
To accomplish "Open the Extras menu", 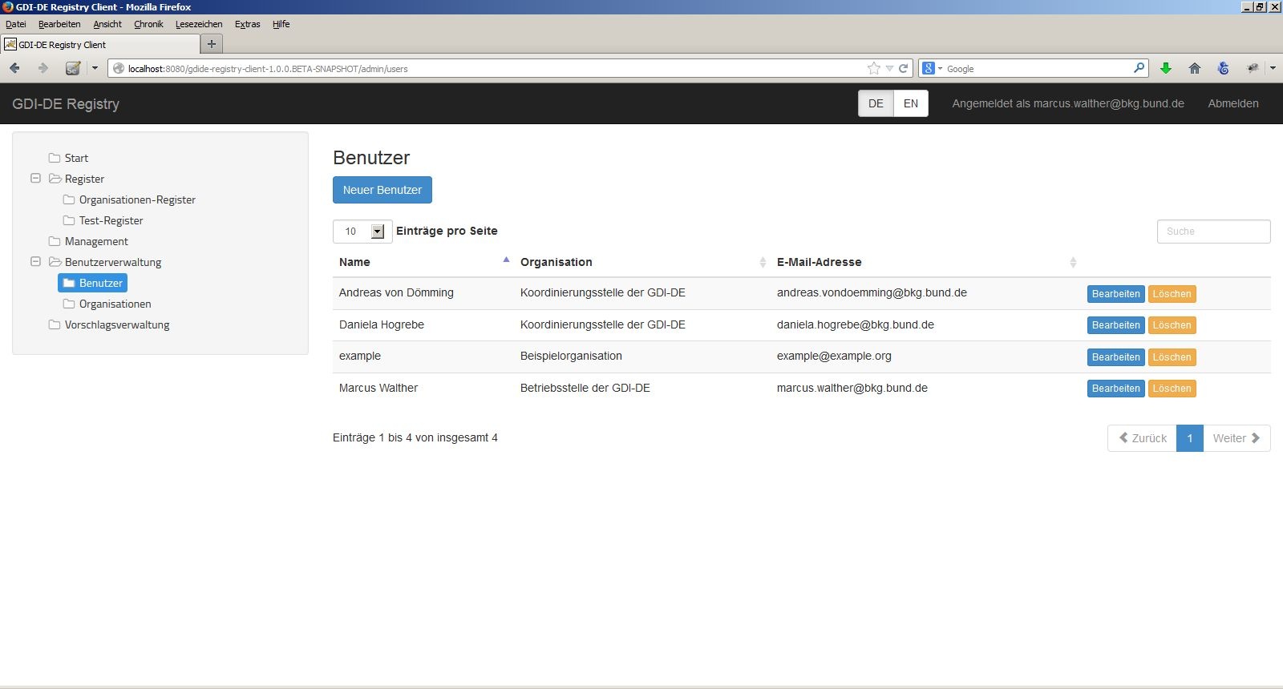I will coord(247,24).
